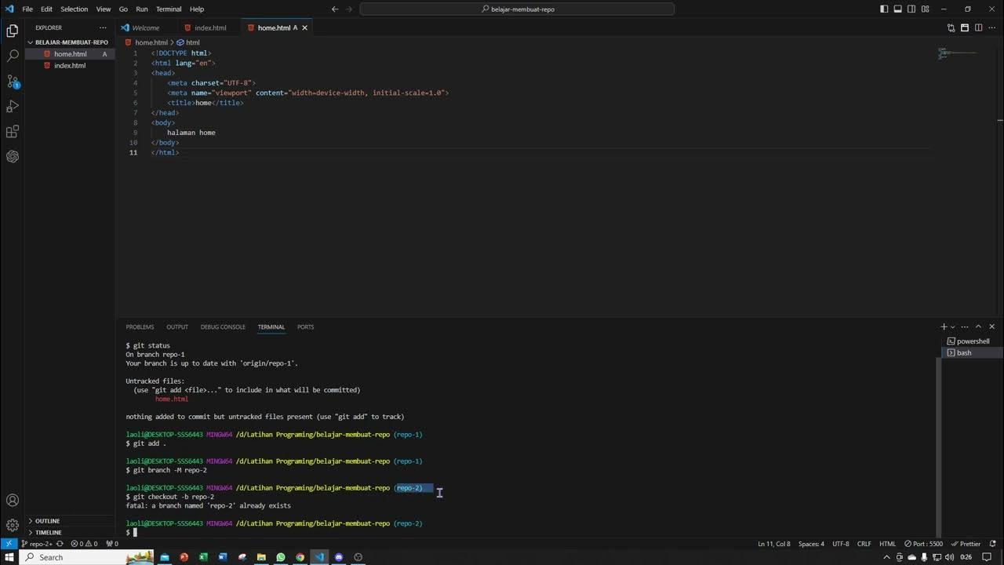
Task: Open remote window button in status bar
Action: click(9, 544)
